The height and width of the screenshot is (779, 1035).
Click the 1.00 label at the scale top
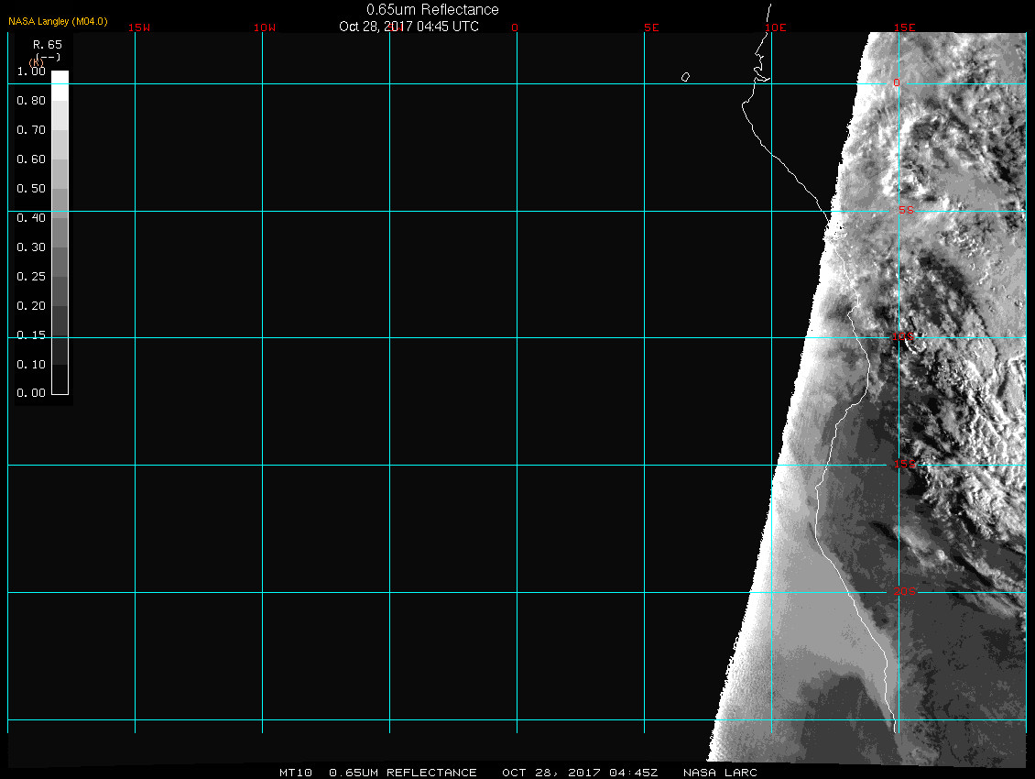pos(31,71)
